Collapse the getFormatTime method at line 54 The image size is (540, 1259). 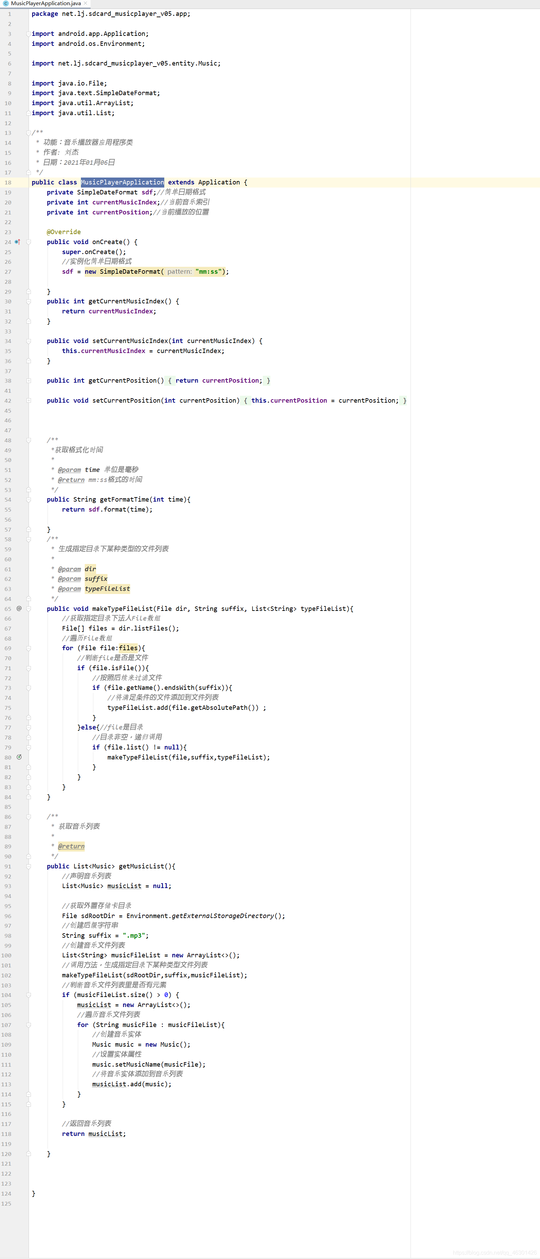click(x=28, y=500)
